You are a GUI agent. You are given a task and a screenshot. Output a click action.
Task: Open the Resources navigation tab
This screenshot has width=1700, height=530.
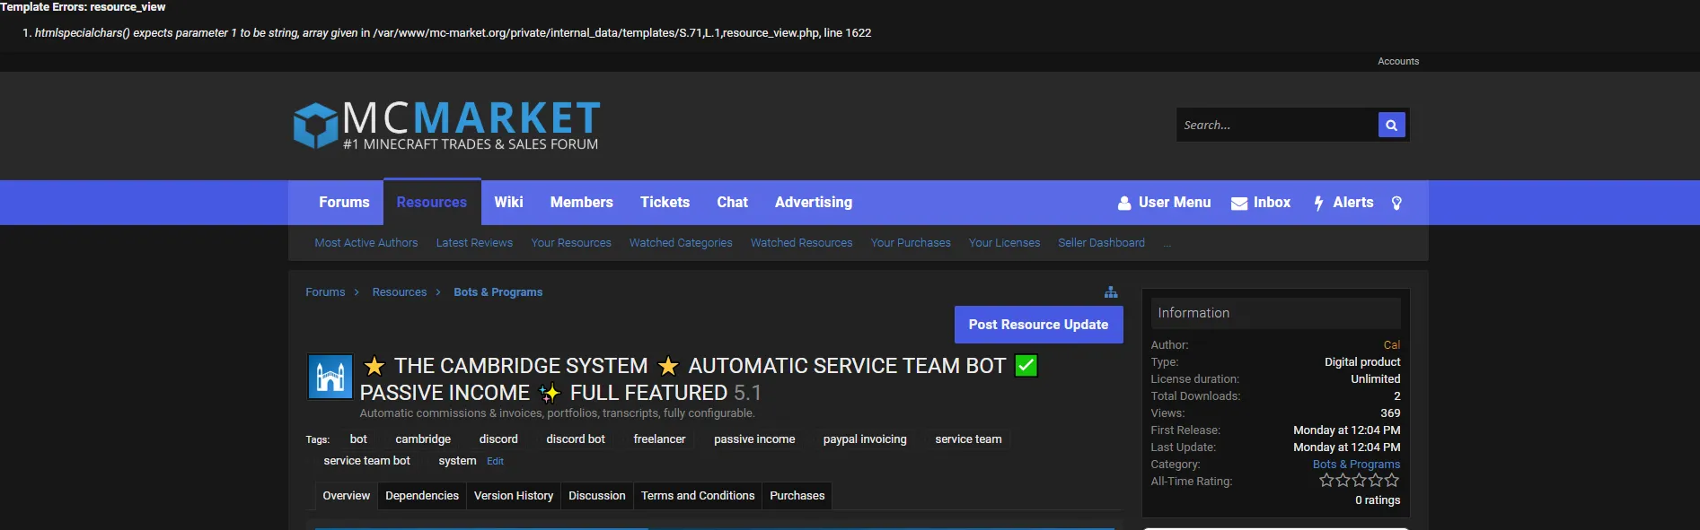tap(432, 203)
